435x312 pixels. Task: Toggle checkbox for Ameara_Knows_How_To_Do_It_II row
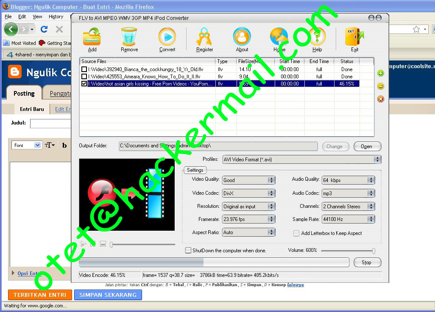(84, 76)
